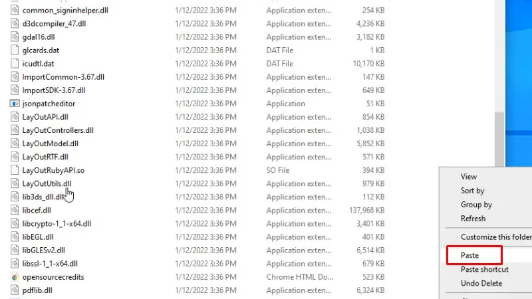
Task: Select Paste shortcut menu entry
Action: pos(484,269)
